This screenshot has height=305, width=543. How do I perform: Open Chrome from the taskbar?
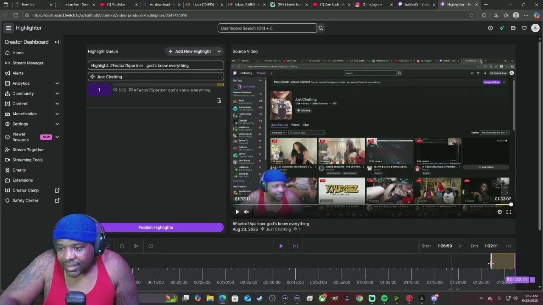pos(359,298)
